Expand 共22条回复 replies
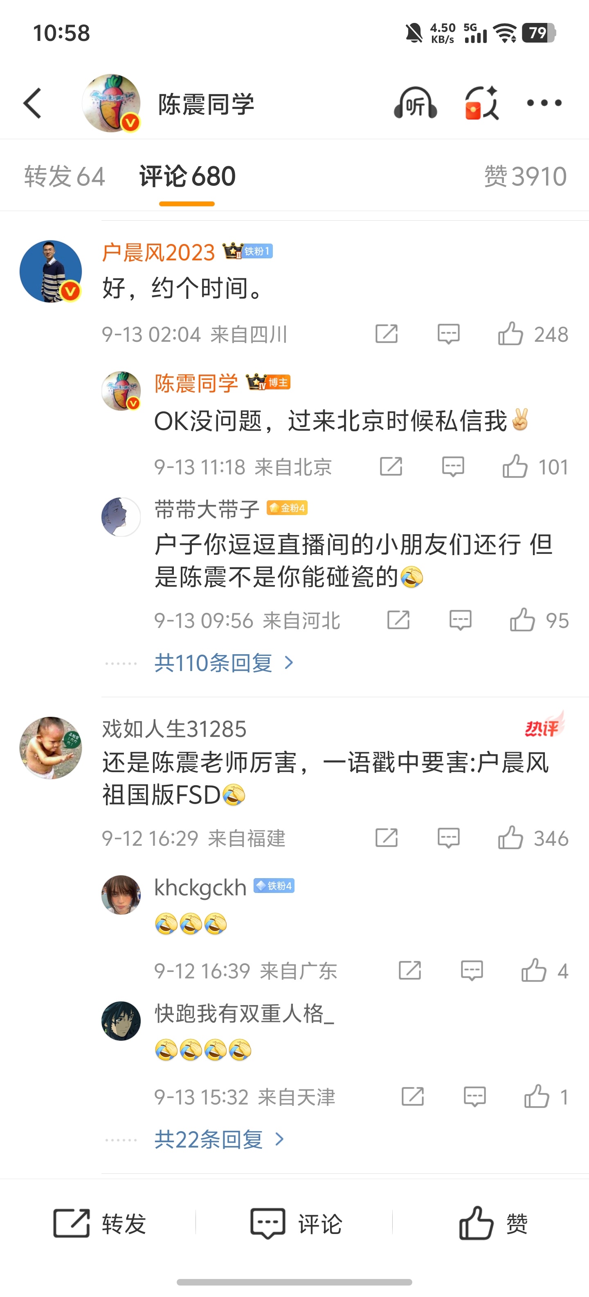 click(x=219, y=1139)
